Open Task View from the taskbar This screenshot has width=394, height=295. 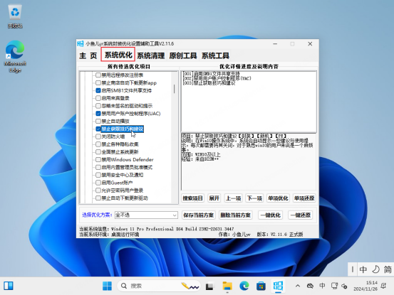[x=209, y=286]
